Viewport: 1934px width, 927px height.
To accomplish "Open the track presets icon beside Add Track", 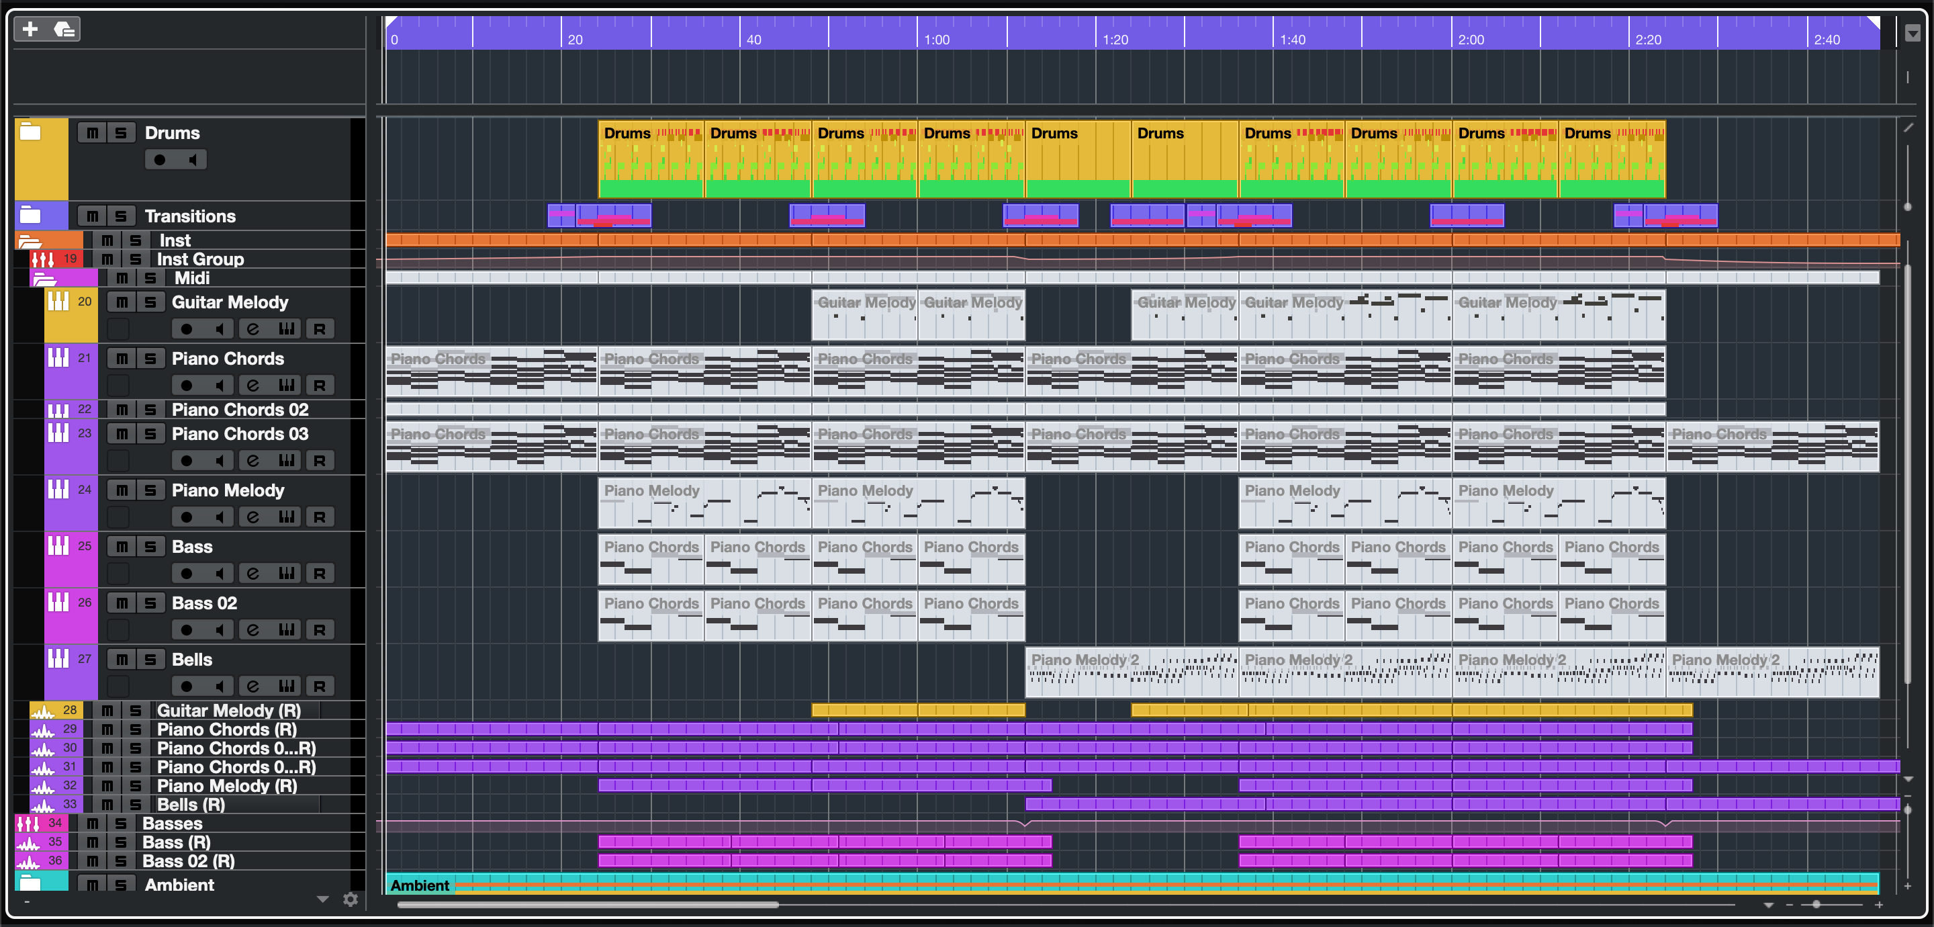I will tap(64, 30).
